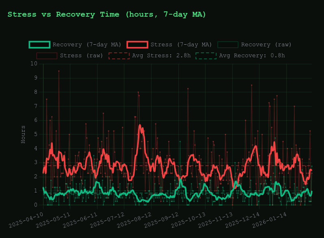Click the red Stress (7-day MA) legend swatch
The width and height of the screenshot is (324, 238).
pyautogui.click(x=137, y=45)
